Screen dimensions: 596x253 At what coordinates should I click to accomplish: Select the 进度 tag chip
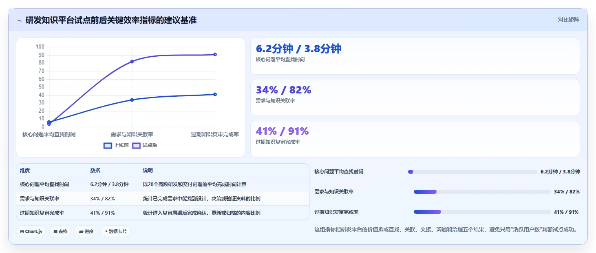(86, 231)
